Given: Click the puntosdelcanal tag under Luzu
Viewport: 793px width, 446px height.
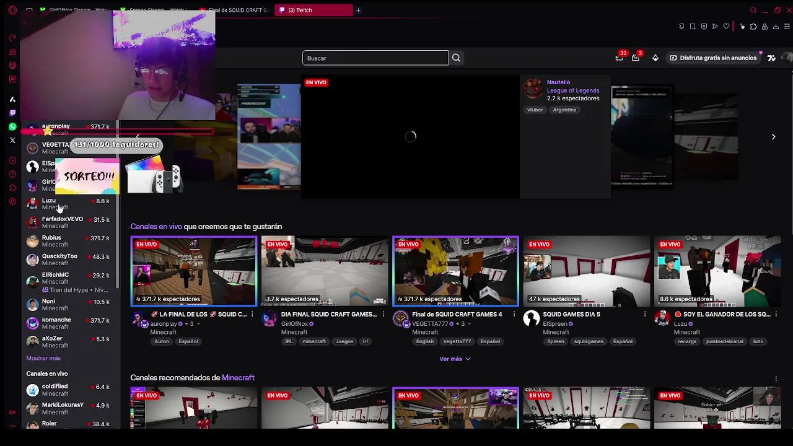Looking at the screenshot, I should click(724, 341).
